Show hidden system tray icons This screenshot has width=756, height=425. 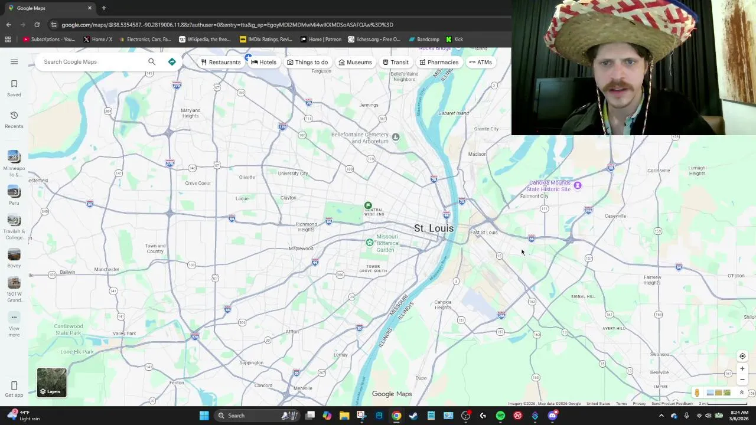(661, 416)
